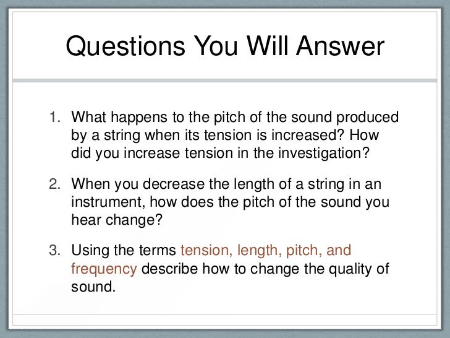Viewport: 450px width, 338px height.
Task: Click the number 3 list marker
Action: tap(55, 250)
